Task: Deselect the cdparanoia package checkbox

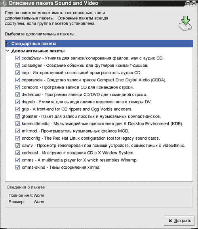Action: 18,80
